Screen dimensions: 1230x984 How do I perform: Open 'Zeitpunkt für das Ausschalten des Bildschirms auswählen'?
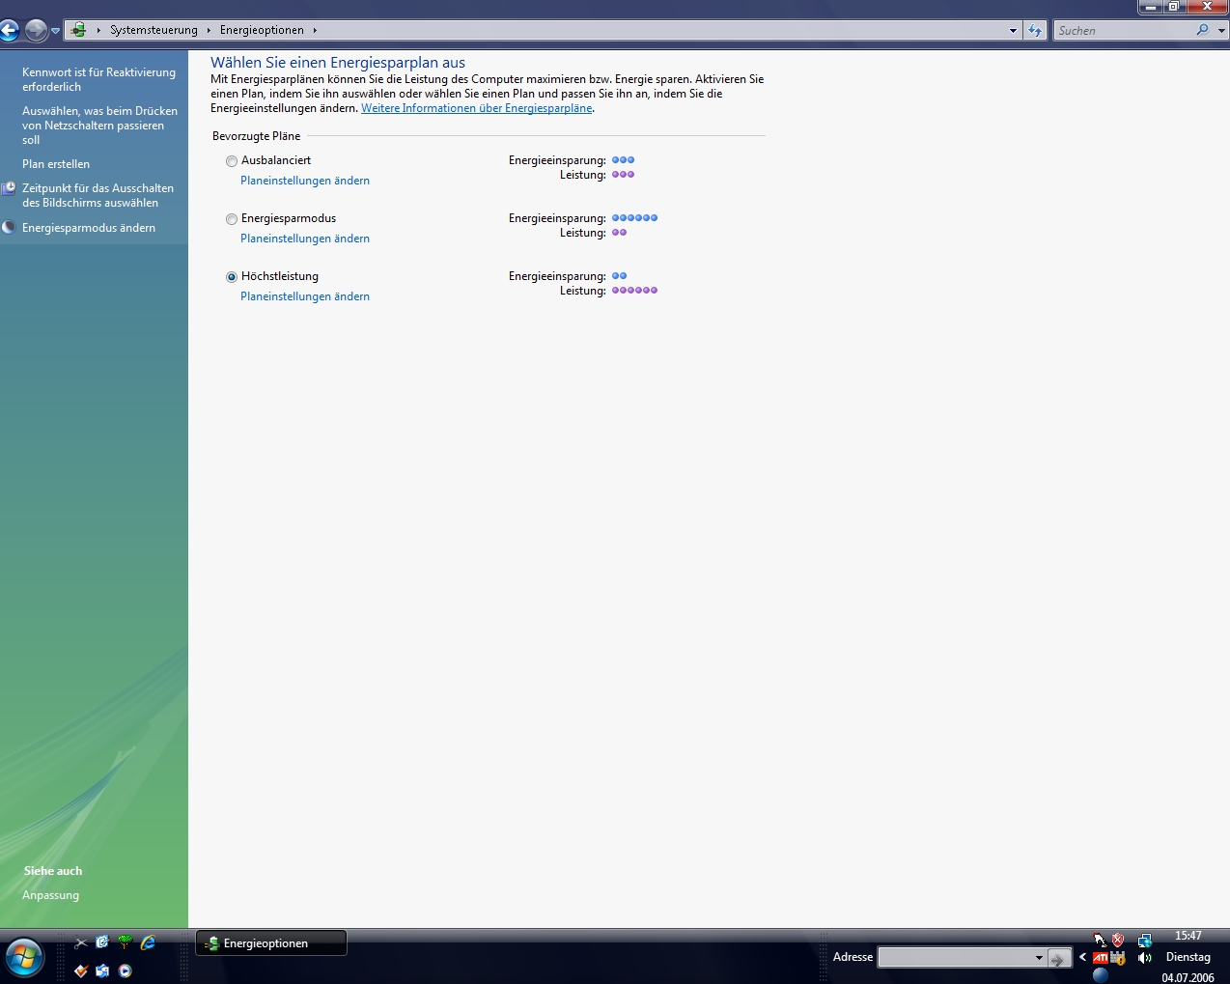(x=98, y=195)
